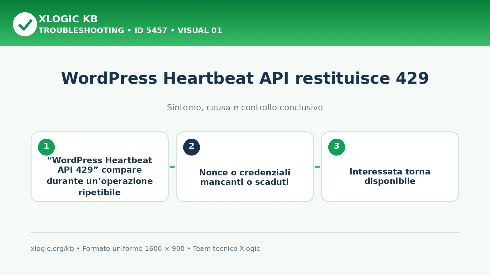Click the text Nonce o credenziali mancanti o scaduti
Viewport: 490px width, 275px height.
tap(245, 177)
